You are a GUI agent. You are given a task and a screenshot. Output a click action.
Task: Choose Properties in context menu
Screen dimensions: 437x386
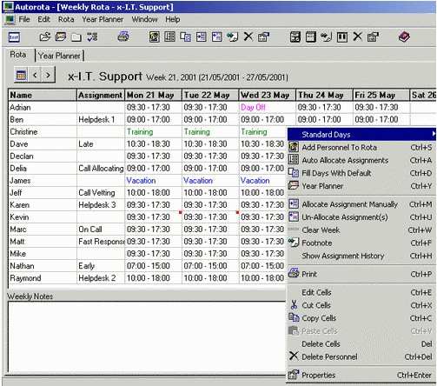tap(361, 375)
